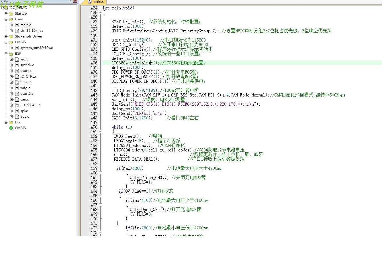Click the green diamond CMSIS component icon

[11, 128]
